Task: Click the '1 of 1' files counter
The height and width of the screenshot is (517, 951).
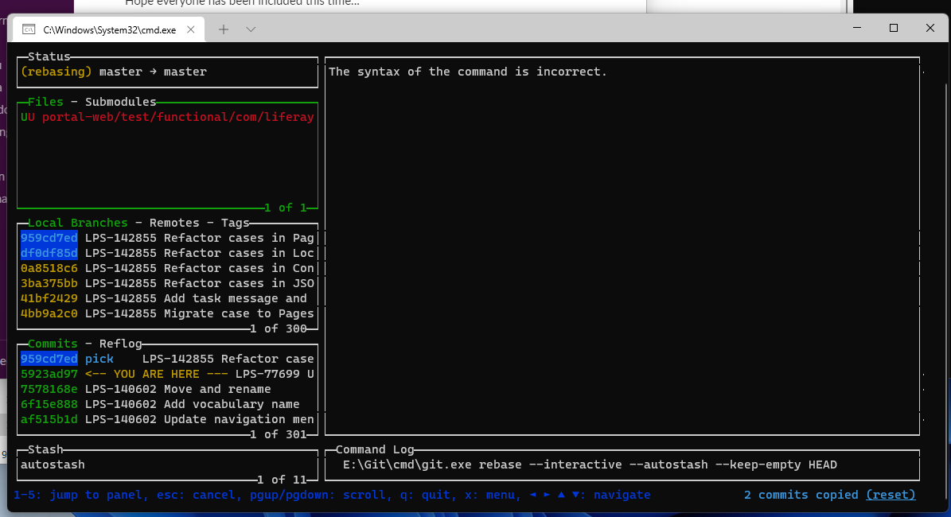Action: (x=286, y=208)
